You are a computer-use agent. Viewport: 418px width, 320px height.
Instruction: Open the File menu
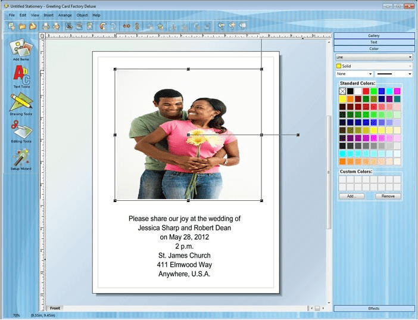[12, 15]
